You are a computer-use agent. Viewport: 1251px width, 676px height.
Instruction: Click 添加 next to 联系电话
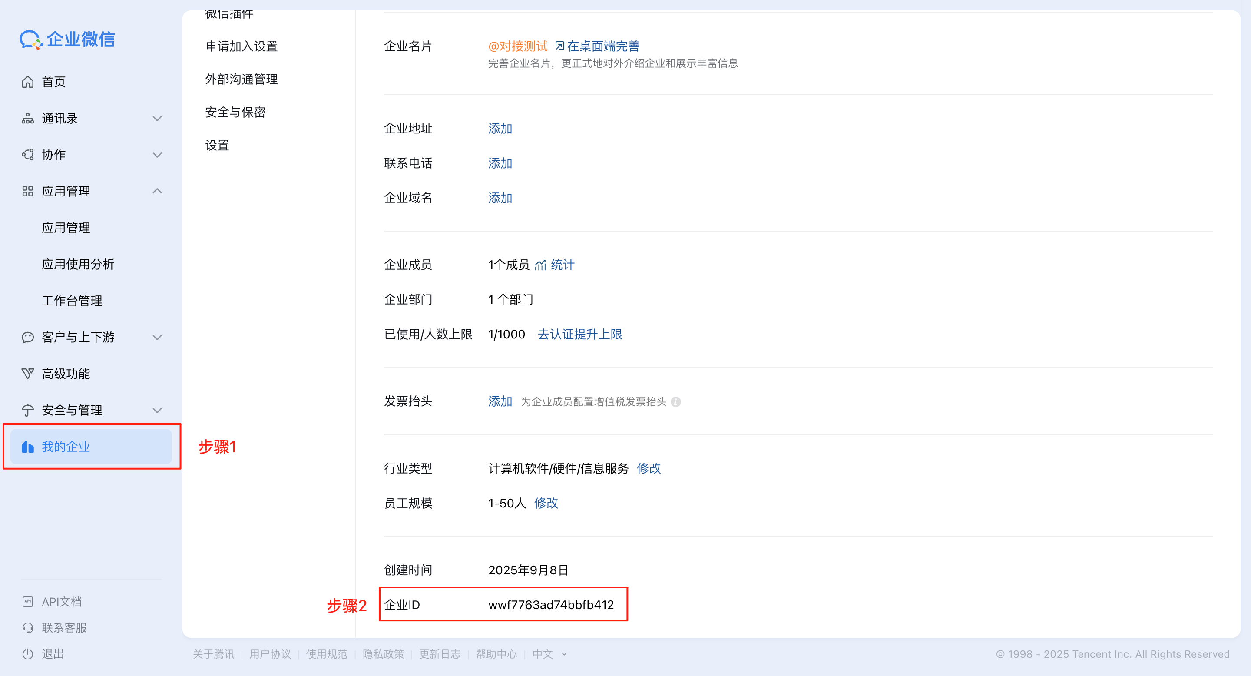tap(500, 163)
